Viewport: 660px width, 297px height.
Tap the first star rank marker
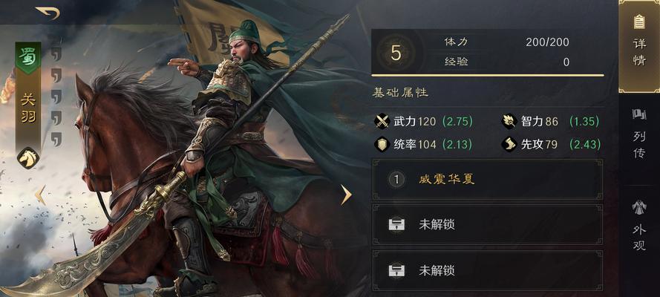(56, 53)
